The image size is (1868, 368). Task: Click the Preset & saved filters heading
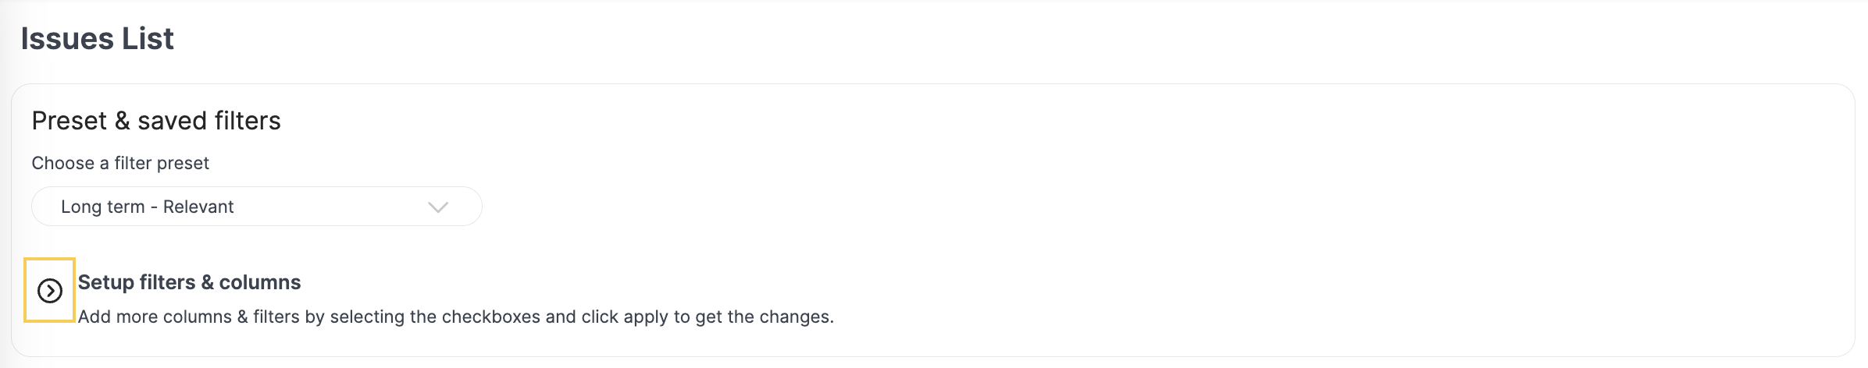coord(156,121)
